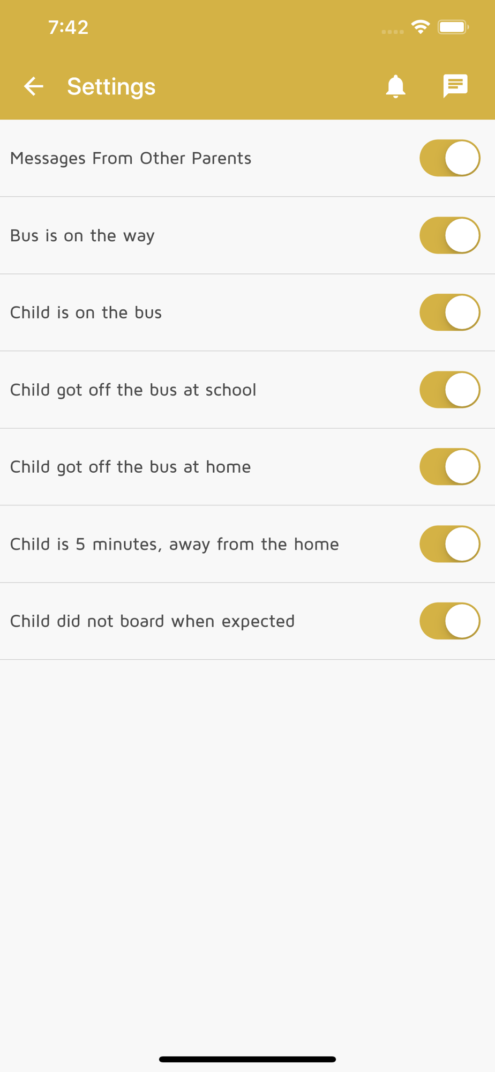Tap the Settings title
The image size is (495, 1072).
click(111, 87)
